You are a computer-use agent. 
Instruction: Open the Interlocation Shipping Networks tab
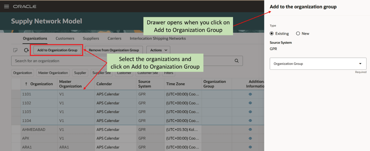158,38
